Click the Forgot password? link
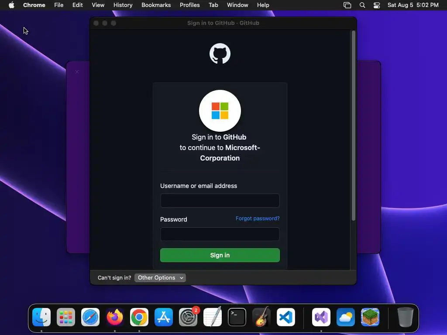 coord(258,219)
